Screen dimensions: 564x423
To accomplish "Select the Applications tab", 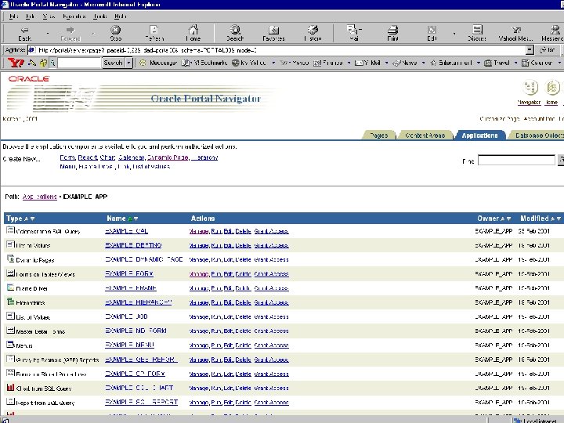I will [x=479, y=136].
